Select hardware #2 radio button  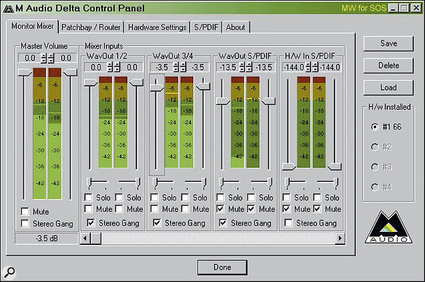coord(374,147)
